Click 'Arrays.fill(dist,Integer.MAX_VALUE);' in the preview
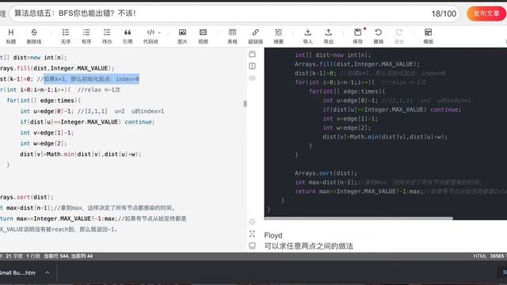The image size is (507, 285). (x=357, y=64)
